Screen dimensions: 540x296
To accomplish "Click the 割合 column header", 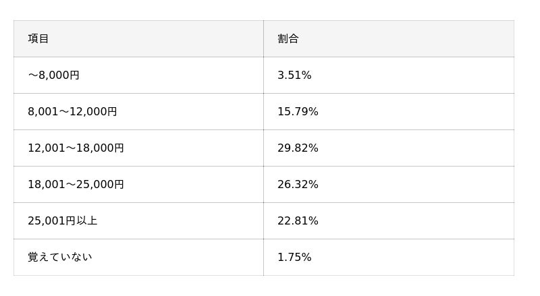I will 288,39.
